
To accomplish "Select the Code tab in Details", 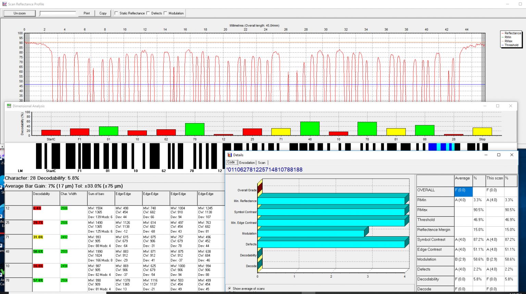I will pos(231,162).
